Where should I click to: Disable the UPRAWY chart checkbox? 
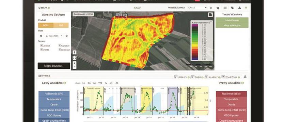coord(175,77)
